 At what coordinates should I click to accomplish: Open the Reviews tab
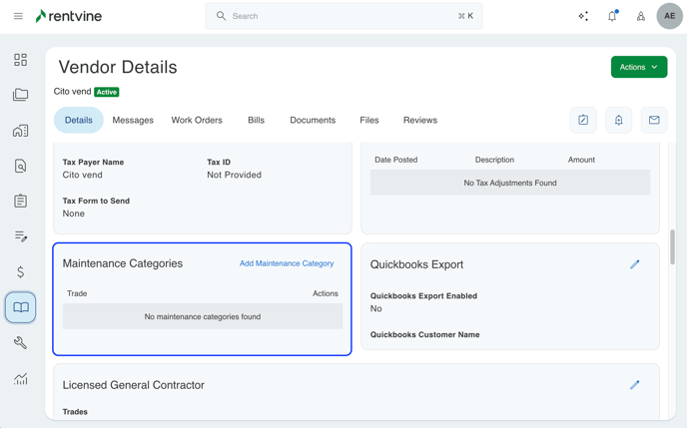[x=420, y=120]
